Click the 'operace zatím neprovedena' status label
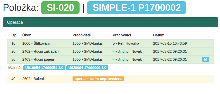This screenshot has height=94, width=220. (x=98, y=79)
